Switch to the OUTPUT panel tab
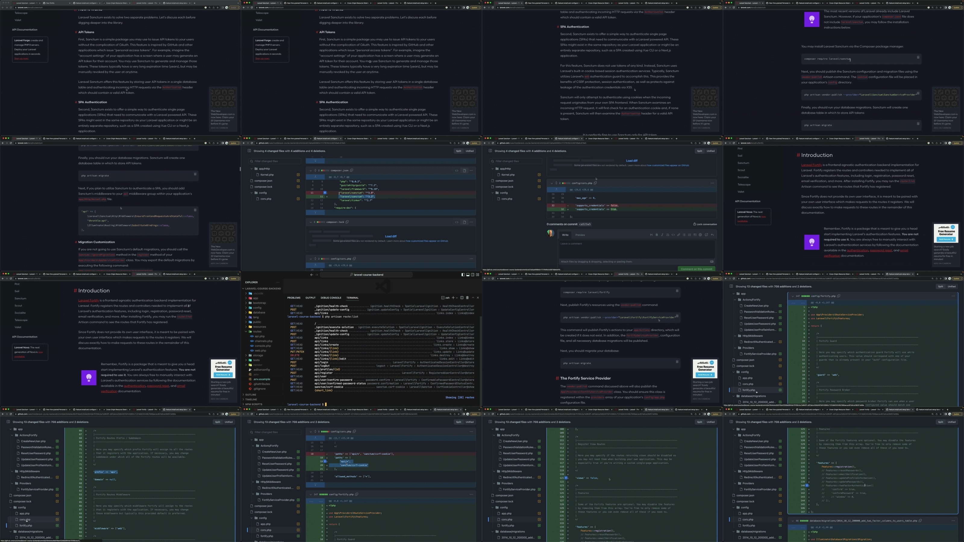This screenshot has height=542, width=964. point(310,298)
